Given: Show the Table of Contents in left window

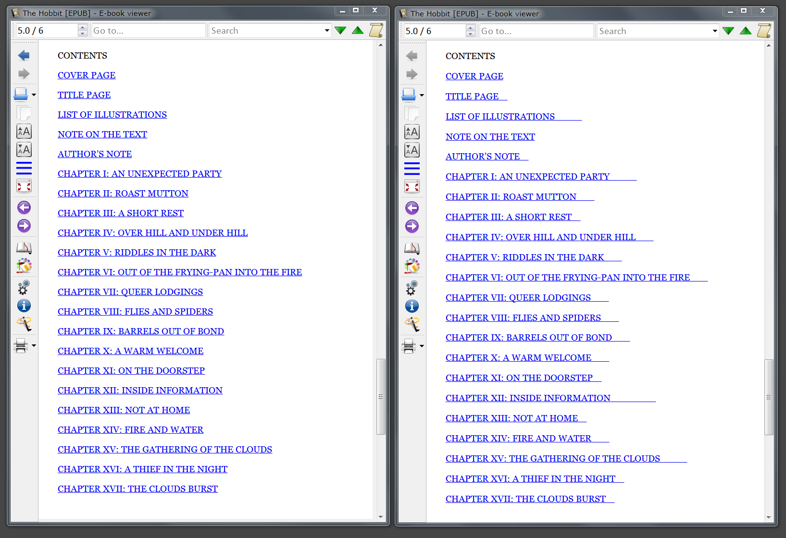Looking at the screenshot, I should tap(24, 168).
